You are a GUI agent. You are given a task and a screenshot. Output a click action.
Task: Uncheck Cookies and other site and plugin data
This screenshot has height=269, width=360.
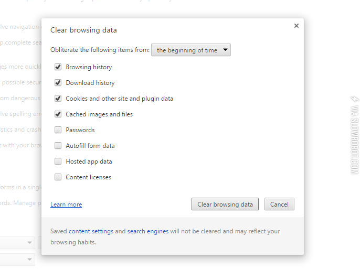pyautogui.click(x=58, y=99)
